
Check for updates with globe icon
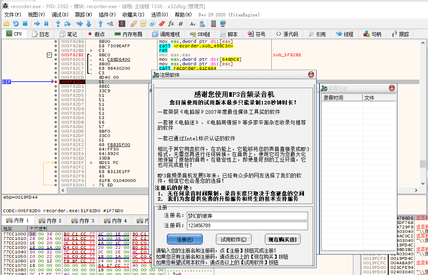[223, 24]
